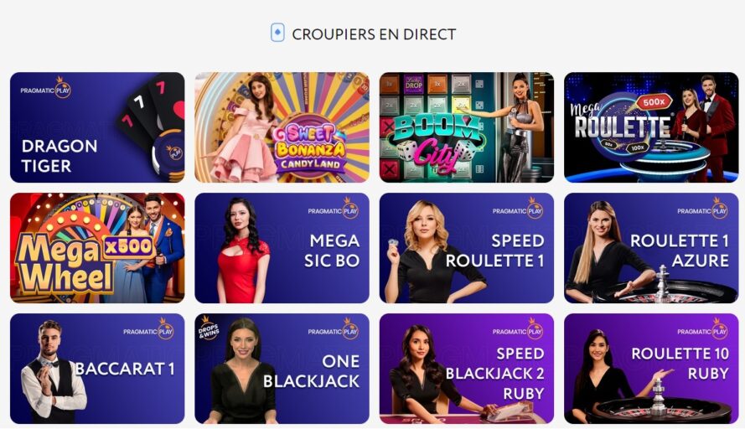Click the x500 badge on Mega Wheel
The image size is (745, 429).
coord(128,246)
